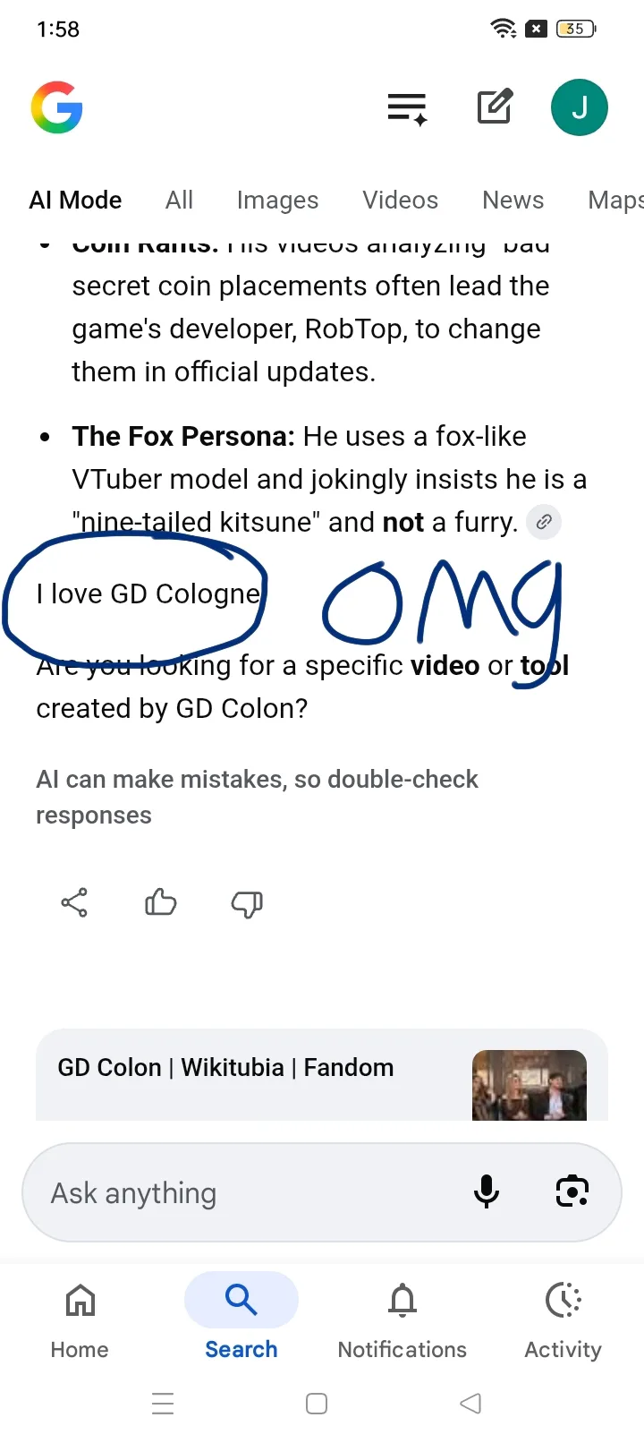Open Notifications in bottom navigation
The width and height of the screenshot is (644, 1443).
[402, 1316]
